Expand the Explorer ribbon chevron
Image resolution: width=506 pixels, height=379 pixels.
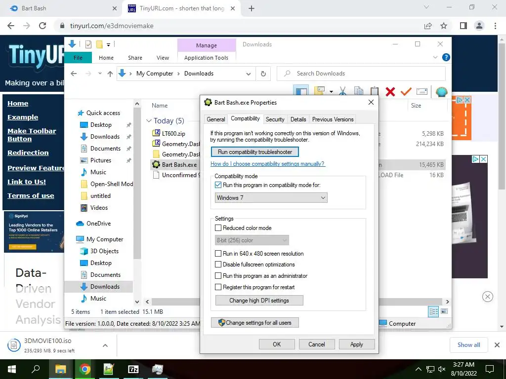pyautogui.click(x=435, y=57)
